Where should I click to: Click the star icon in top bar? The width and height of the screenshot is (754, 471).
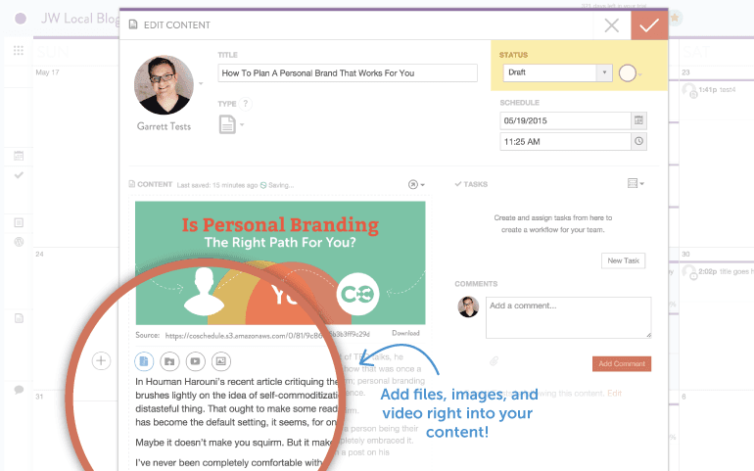tap(675, 19)
